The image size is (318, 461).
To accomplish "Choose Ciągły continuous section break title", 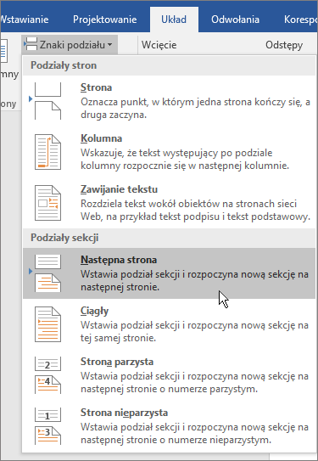I will (94, 311).
